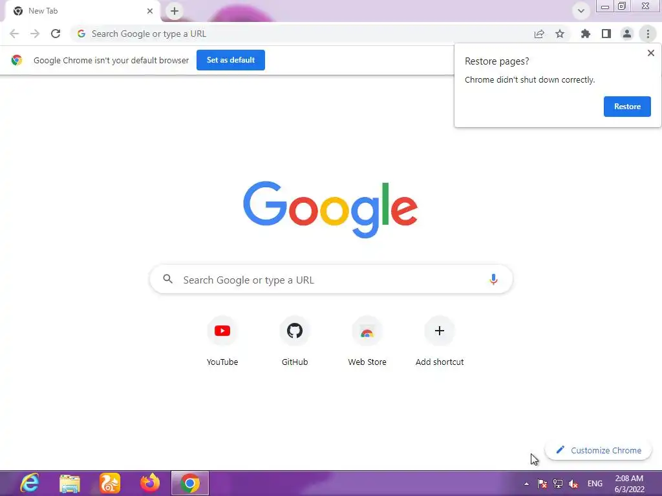Click the taskbar clock showing 2:08 AM
Image resolution: width=662 pixels, height=496 pixels.
point(629,484)
